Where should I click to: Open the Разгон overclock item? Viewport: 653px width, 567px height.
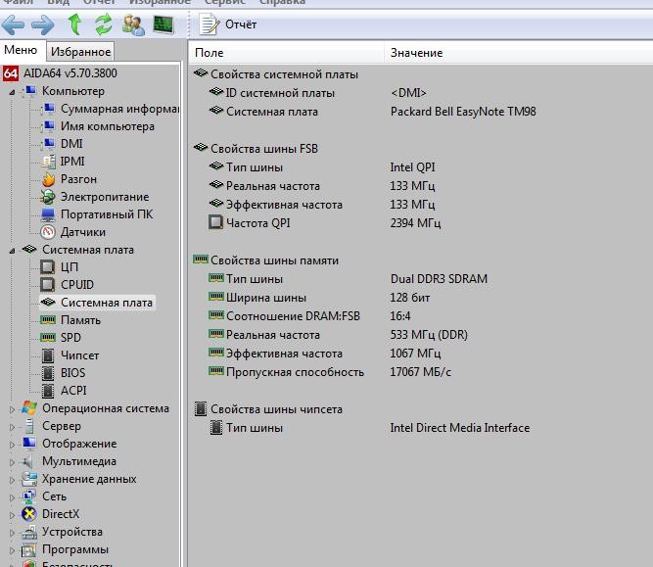click(x=78, y=179)
